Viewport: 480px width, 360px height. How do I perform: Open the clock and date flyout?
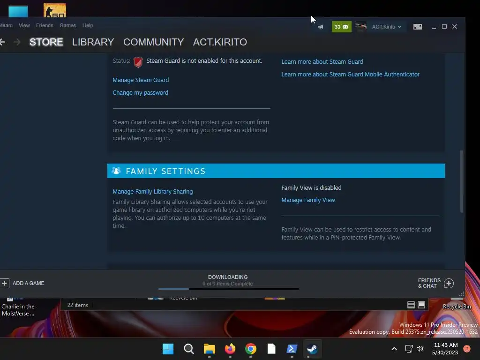point(445,349)
